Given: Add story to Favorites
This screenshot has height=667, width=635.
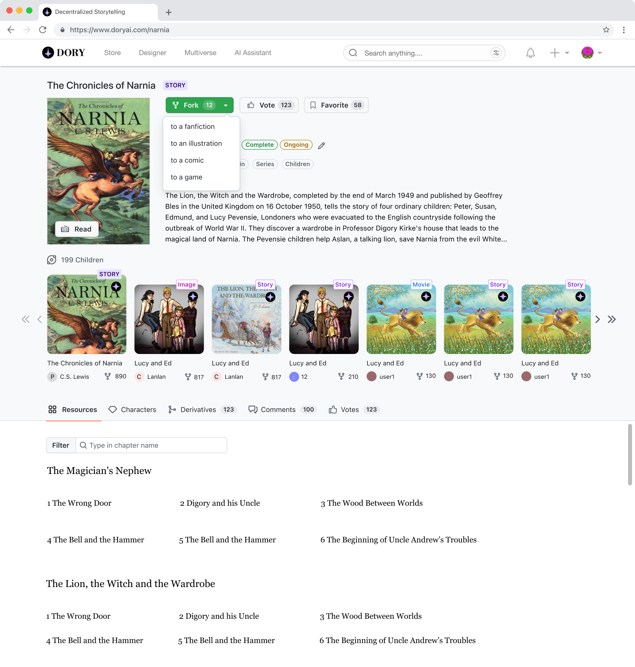Looking at the screenshot, I should pos(336,105).
